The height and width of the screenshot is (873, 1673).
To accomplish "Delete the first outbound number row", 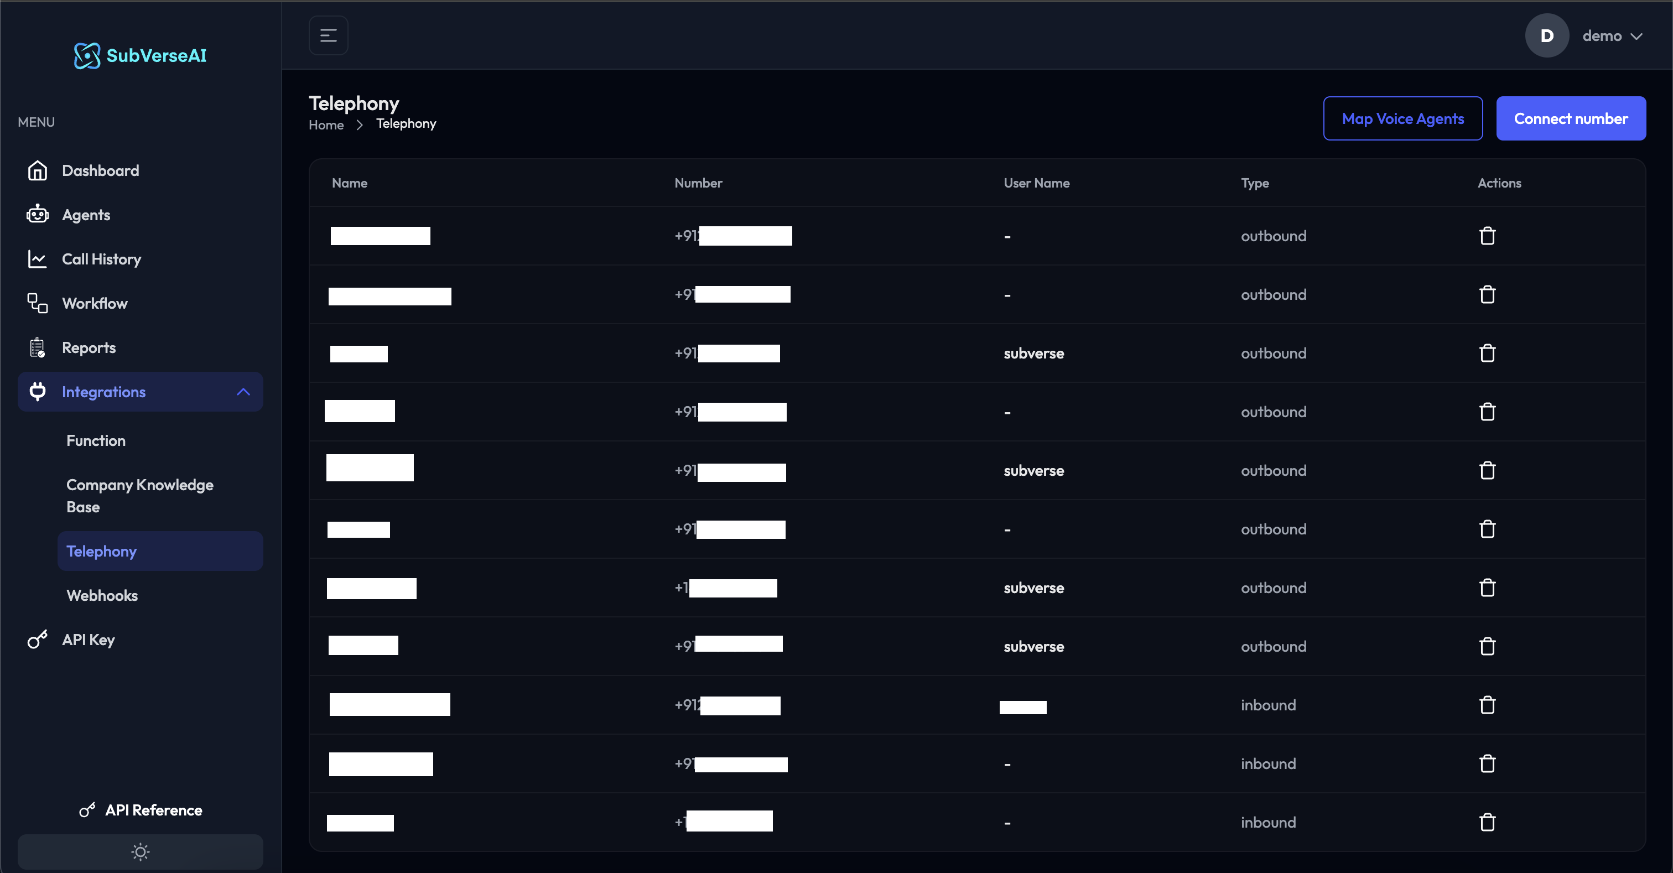I will pyautogui.click(x=1487, y=236).
